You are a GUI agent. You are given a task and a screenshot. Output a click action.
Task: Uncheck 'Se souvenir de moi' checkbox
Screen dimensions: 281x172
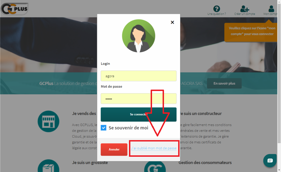pyautogui.click(x=103, y=128)
